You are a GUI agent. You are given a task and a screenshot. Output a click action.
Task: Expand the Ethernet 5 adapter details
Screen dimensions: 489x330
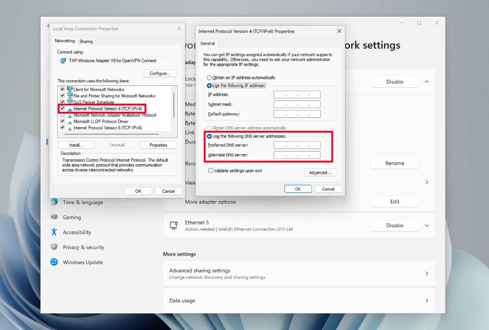point(427,225)
